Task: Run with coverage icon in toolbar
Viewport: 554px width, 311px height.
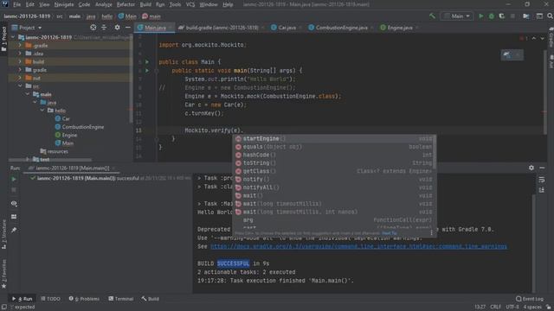Action: point(502,16)
